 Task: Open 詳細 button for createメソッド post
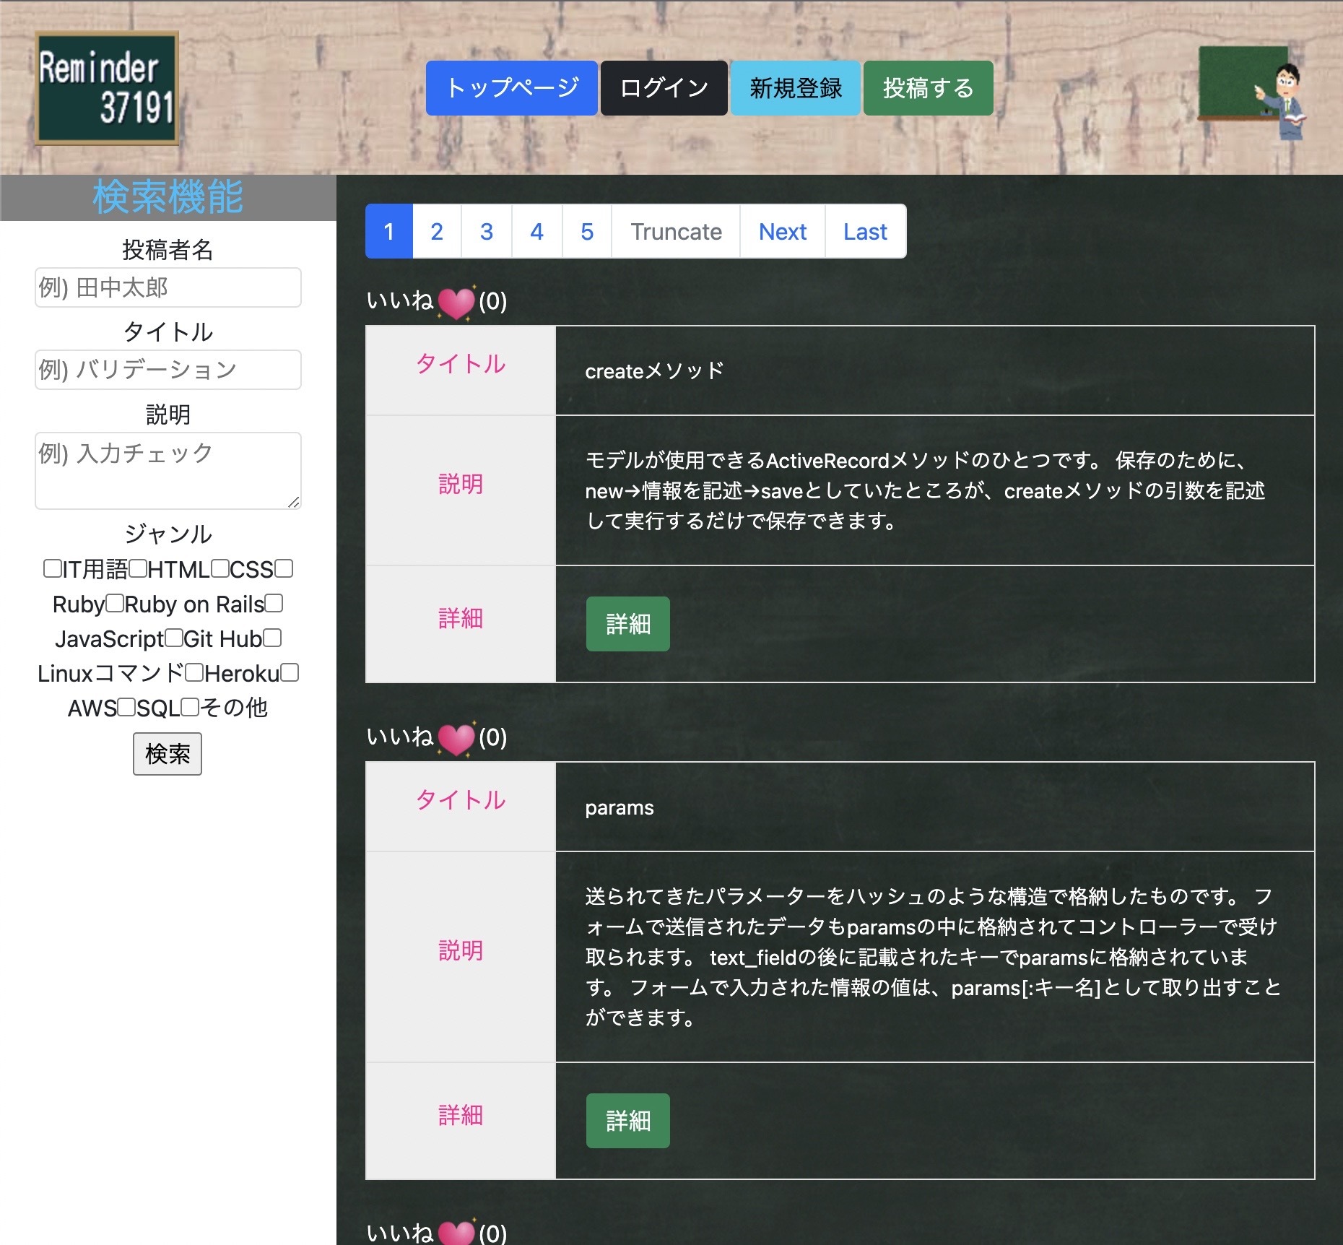pyautogui.click(x=628, y=624)
